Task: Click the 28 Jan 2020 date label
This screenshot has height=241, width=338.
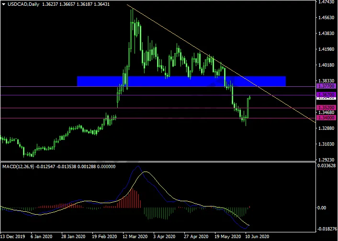Action: [74, 237]
